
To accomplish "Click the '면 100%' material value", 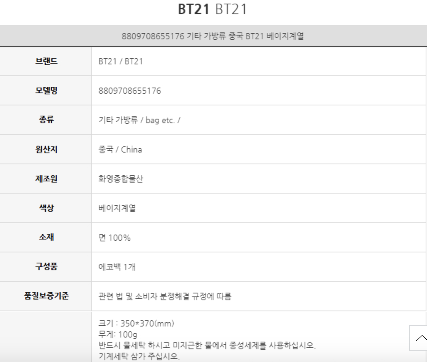I will [x=114, y=238].
